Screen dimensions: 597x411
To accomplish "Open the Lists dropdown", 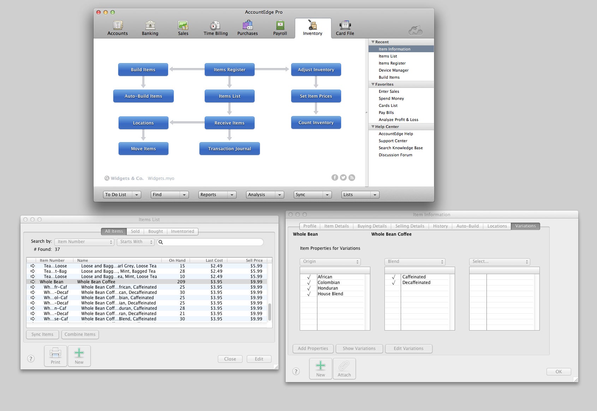I will (x=360, y=195).
